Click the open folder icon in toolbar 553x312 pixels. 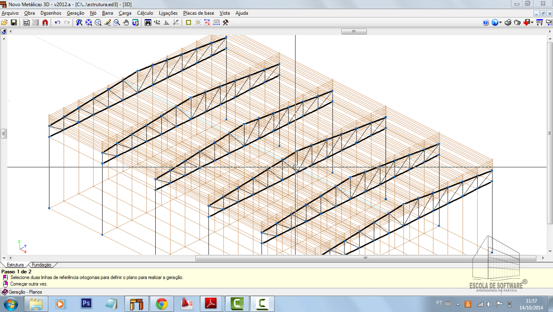point(4,23)
